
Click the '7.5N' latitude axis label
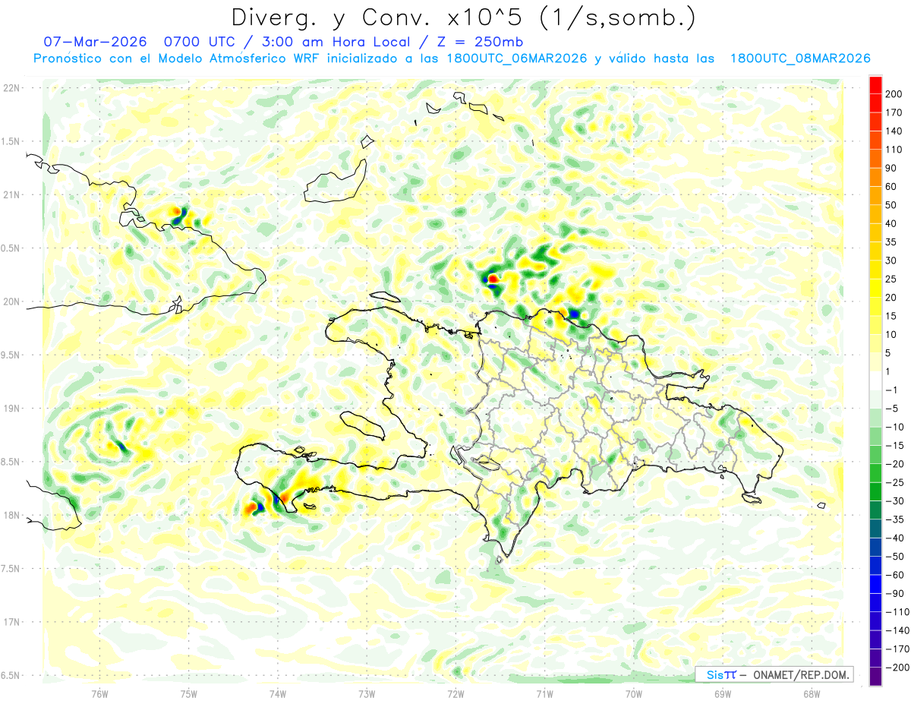[x=11, y=569]
